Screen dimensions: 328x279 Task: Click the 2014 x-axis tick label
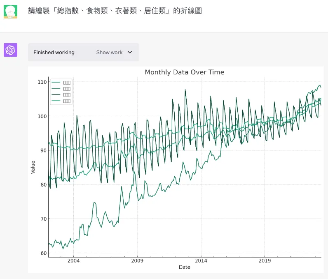(x=201, y=261)
